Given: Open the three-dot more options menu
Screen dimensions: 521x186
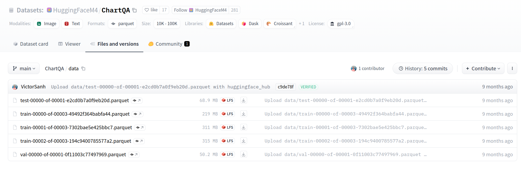Looking at the screenshot, I should pyautogui.click(x=512, y=68).
